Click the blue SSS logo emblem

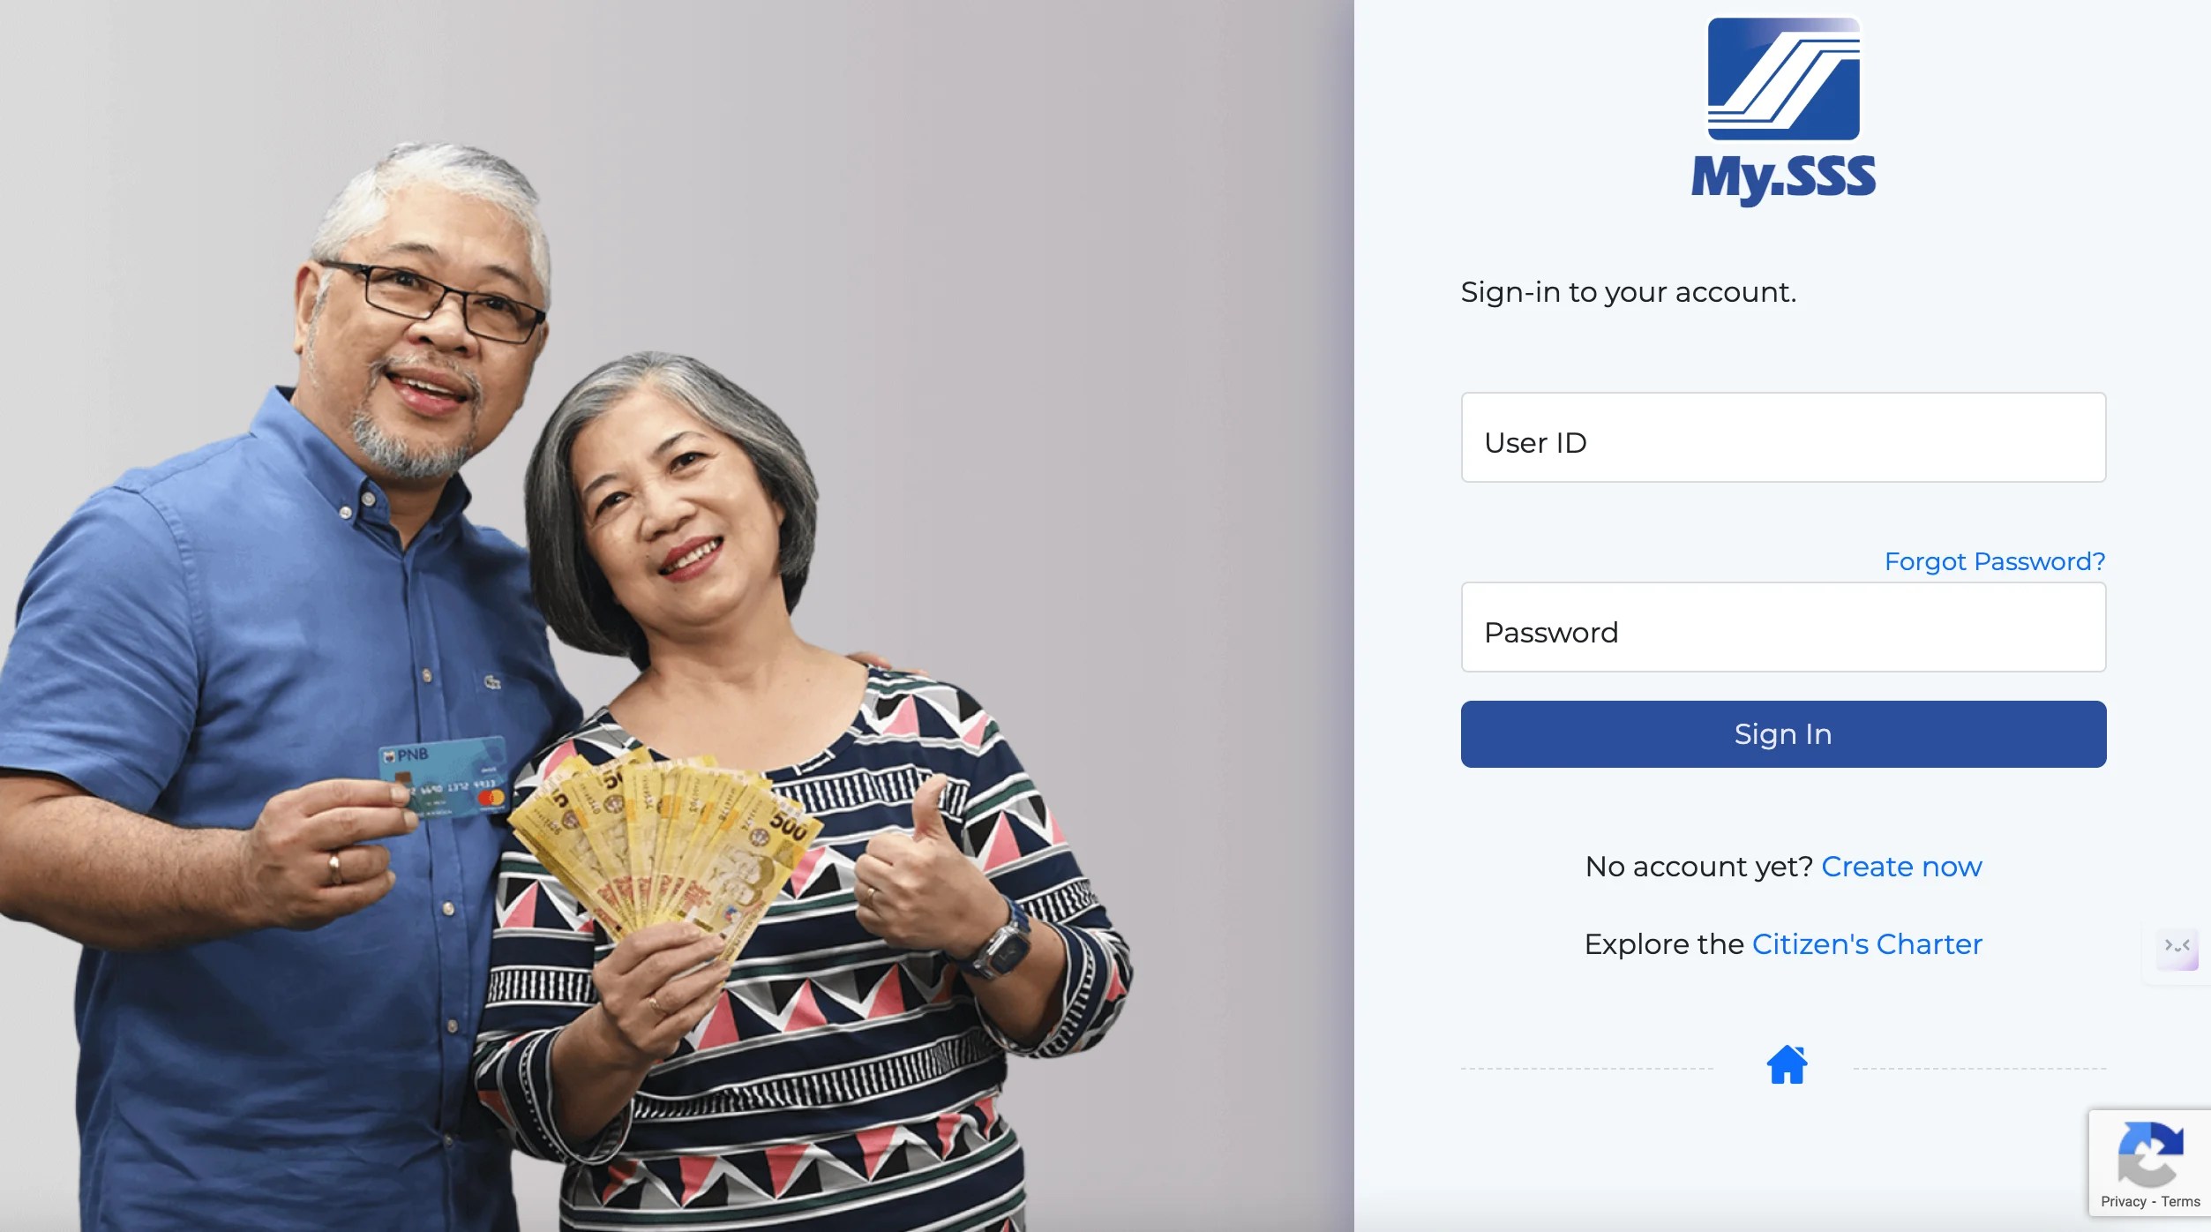pos(1783,79)
